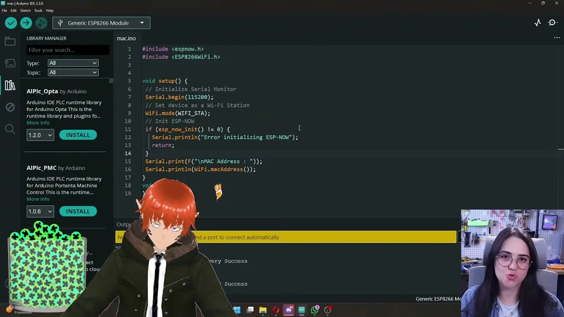Upload the sketch with the arrow button
Image resolution: width=564 pixels, height=317 pixels.
pyautogui.click(x=26, y=23)
